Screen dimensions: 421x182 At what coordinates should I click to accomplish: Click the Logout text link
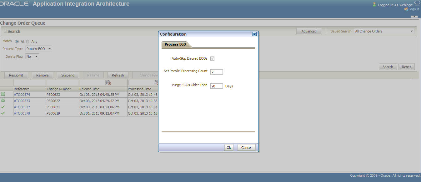coord(414,9)
